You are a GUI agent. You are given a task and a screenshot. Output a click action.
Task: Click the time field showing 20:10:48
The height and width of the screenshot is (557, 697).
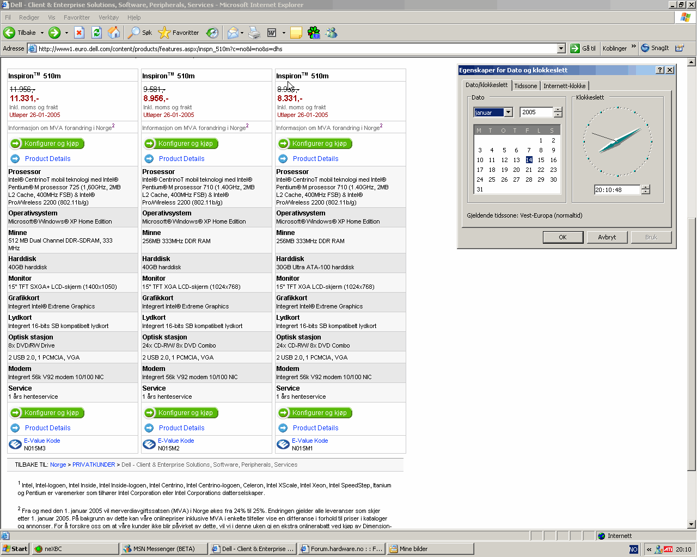point(617,190)
